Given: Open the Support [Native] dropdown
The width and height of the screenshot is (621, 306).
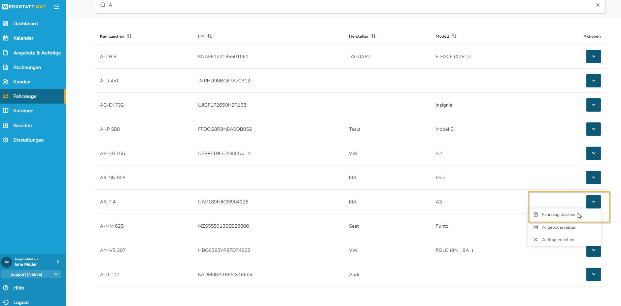Looking at the screenshot, I should (x=31, y=274).
